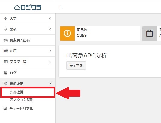
Task: Click the right arrow icon beside 出荷
Action: pos(5,29)
